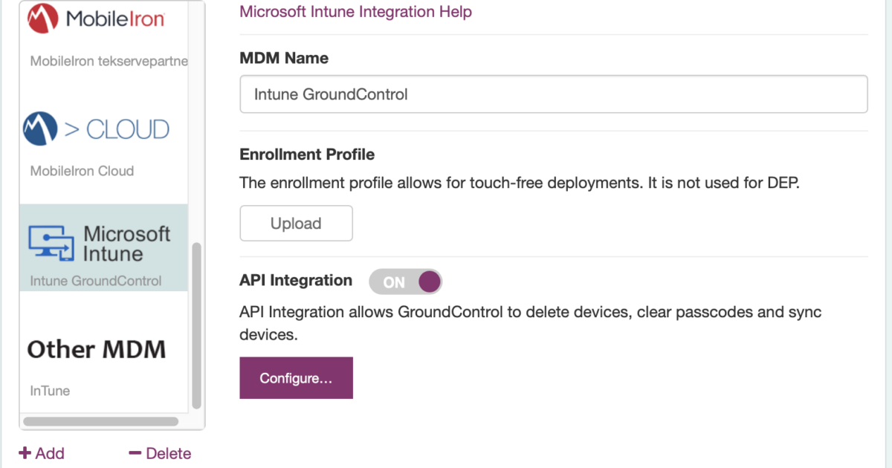Select the Microsoft Intune MDM entry
The height and width of the screenshot is (468, 892).
[103, 245]
